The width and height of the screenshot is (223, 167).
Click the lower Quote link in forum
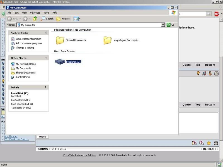186,105
